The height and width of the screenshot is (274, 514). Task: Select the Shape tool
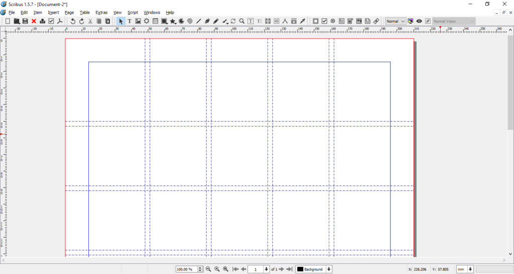pyautogui.click(x=164, y=21)
